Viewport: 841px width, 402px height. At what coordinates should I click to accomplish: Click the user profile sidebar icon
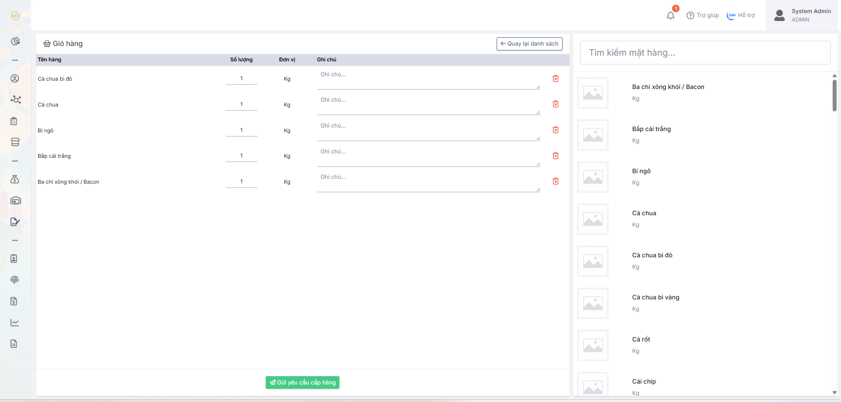15,78
